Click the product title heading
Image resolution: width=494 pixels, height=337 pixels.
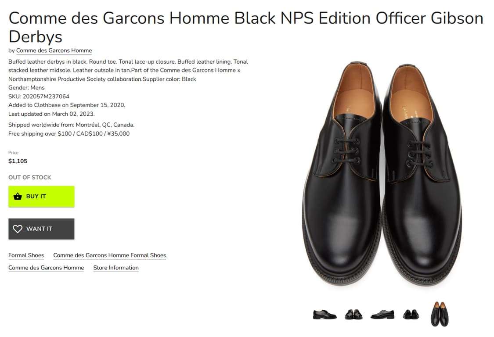[246, 27]
